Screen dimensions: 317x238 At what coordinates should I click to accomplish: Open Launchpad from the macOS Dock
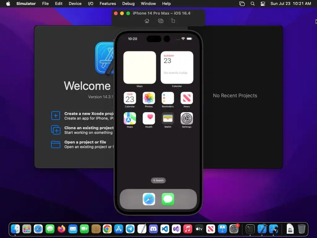(x=27, y=229)
